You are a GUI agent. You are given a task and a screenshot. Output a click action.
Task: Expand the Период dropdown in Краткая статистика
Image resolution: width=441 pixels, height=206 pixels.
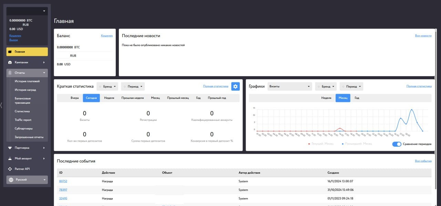click(133, 87)
